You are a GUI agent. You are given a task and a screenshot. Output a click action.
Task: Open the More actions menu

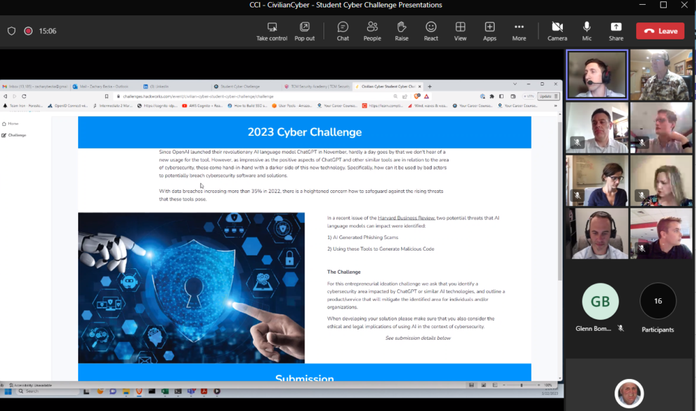(519, 31)
